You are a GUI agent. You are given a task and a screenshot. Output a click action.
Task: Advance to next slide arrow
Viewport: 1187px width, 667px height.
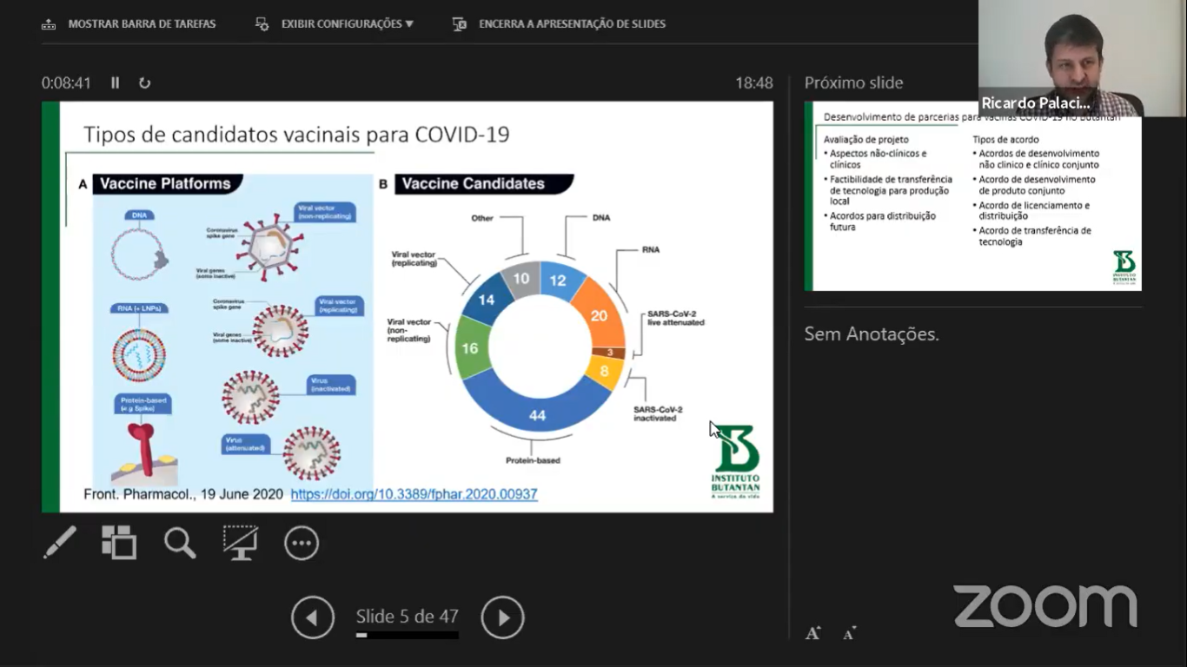click(502, 617)
